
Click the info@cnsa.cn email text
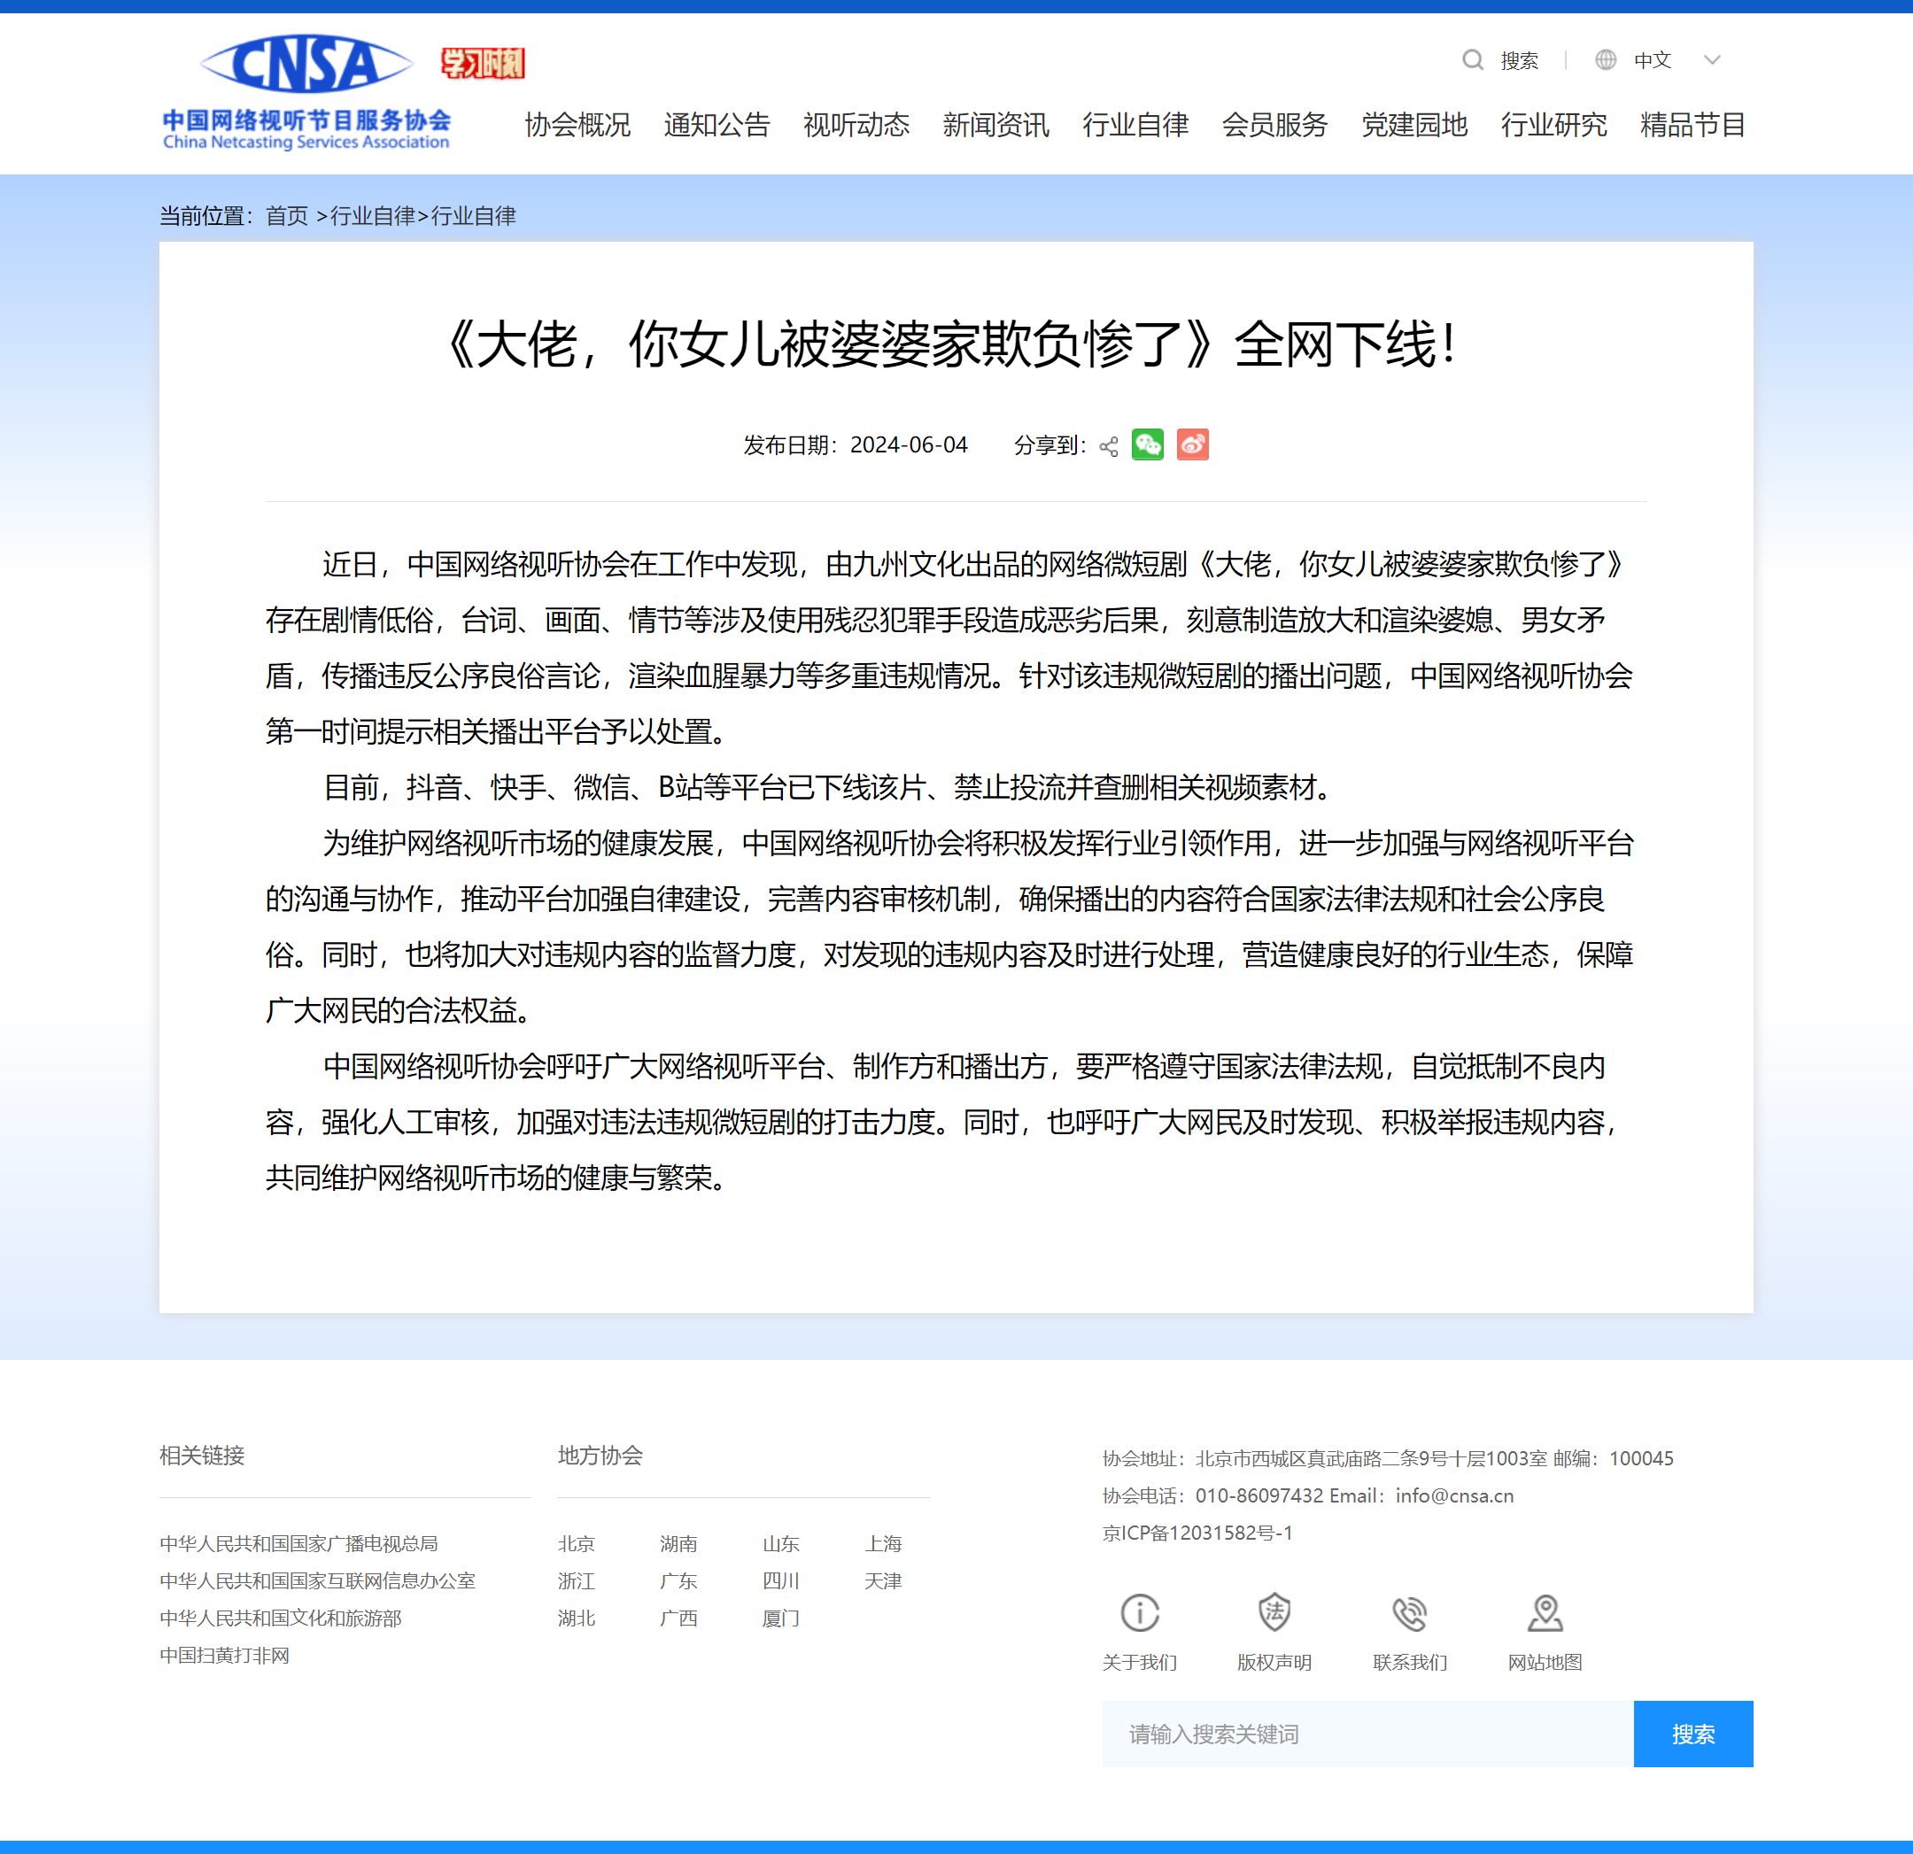(1454, 1496)
